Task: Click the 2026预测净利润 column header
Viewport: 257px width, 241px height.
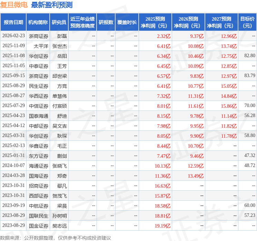Action: (x=188, y=22)
